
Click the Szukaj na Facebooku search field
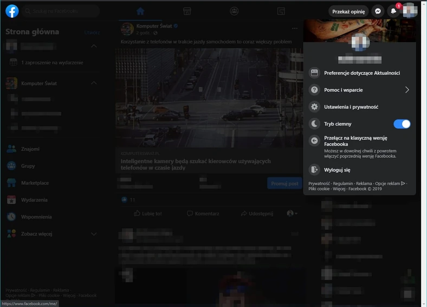click(x=61, y=11)
